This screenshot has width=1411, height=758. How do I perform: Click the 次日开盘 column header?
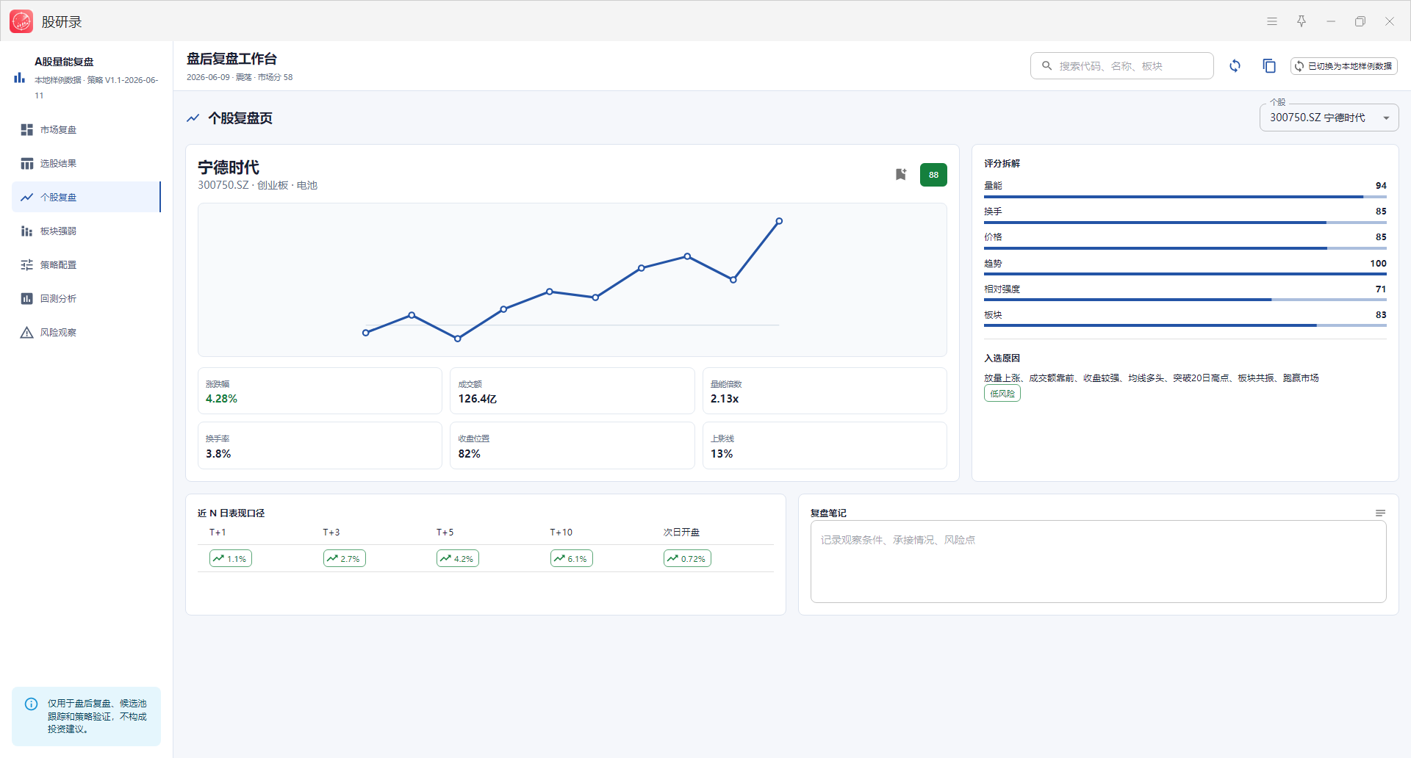[x=681, y=533]
